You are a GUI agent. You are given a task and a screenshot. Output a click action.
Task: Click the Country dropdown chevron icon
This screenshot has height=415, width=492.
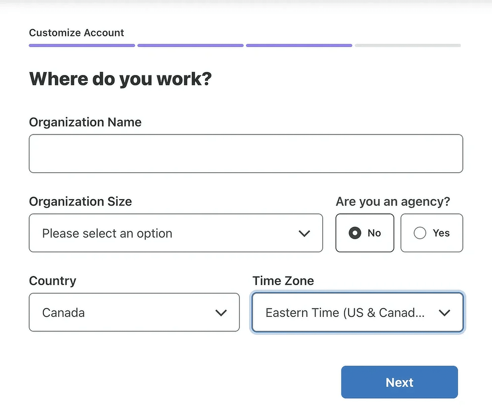coord(221,313)
